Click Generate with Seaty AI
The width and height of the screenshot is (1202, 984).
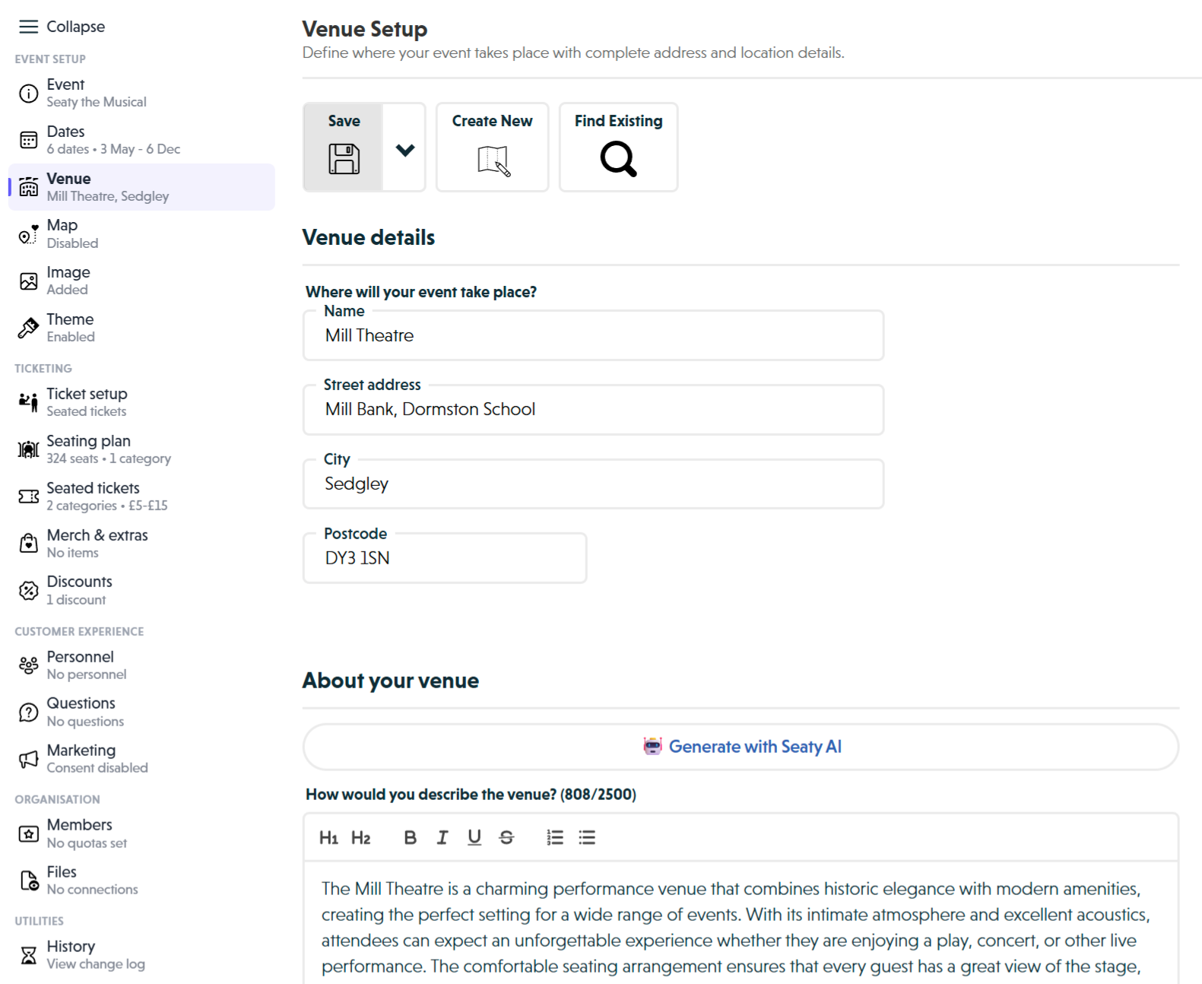pos(741,747)
